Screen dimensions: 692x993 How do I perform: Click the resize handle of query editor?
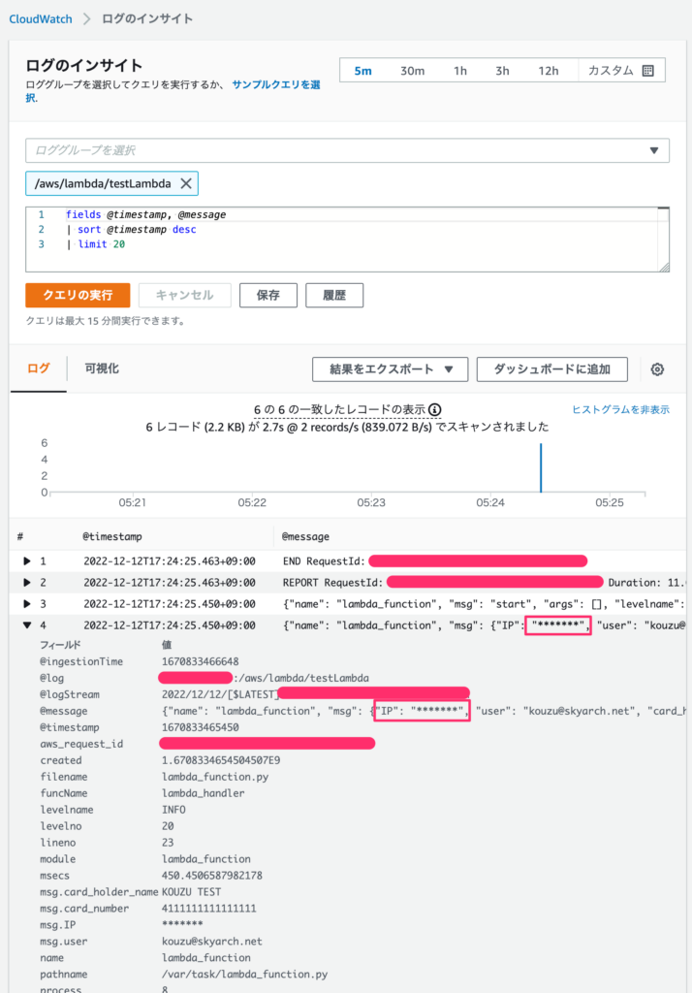click(664, 268)
